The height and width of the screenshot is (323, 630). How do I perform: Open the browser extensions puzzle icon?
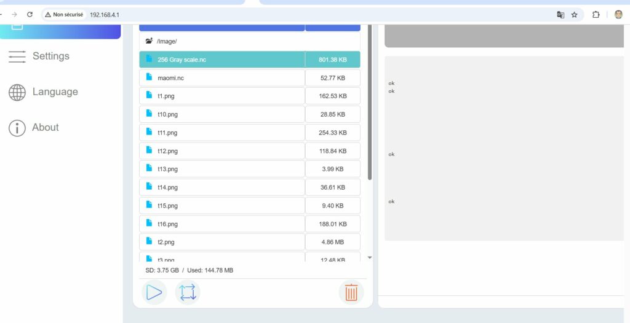[596, 15]
